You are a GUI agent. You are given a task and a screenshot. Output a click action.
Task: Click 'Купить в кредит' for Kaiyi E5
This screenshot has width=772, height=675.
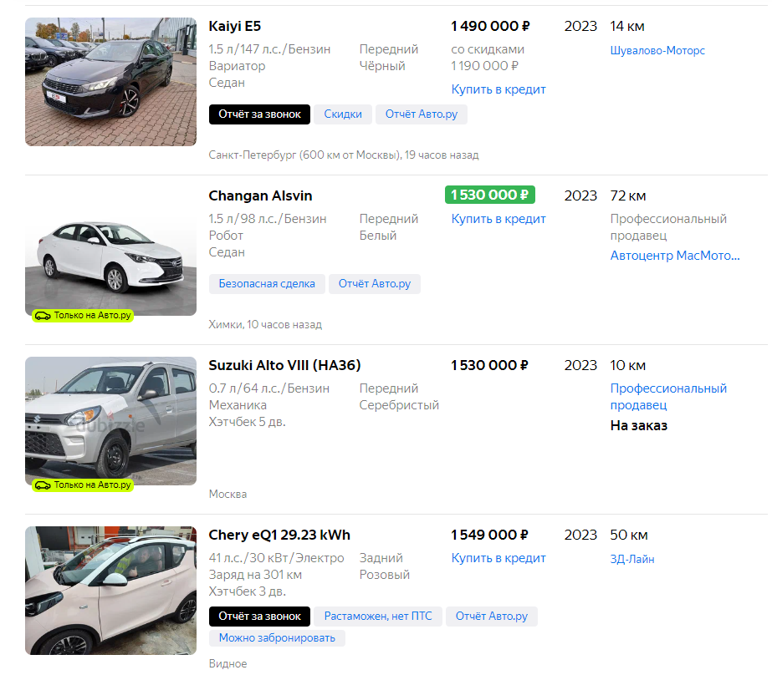(x=498, y=89)
